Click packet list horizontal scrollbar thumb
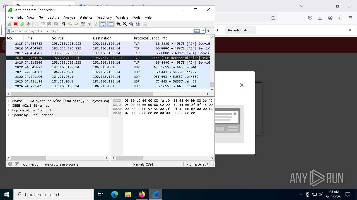 coord(81,94)
